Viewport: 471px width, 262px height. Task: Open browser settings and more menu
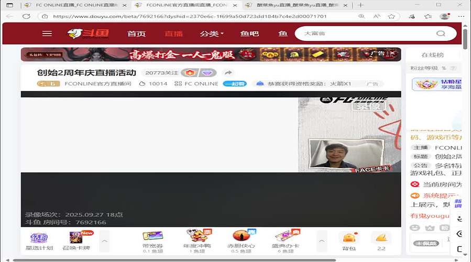461,16
